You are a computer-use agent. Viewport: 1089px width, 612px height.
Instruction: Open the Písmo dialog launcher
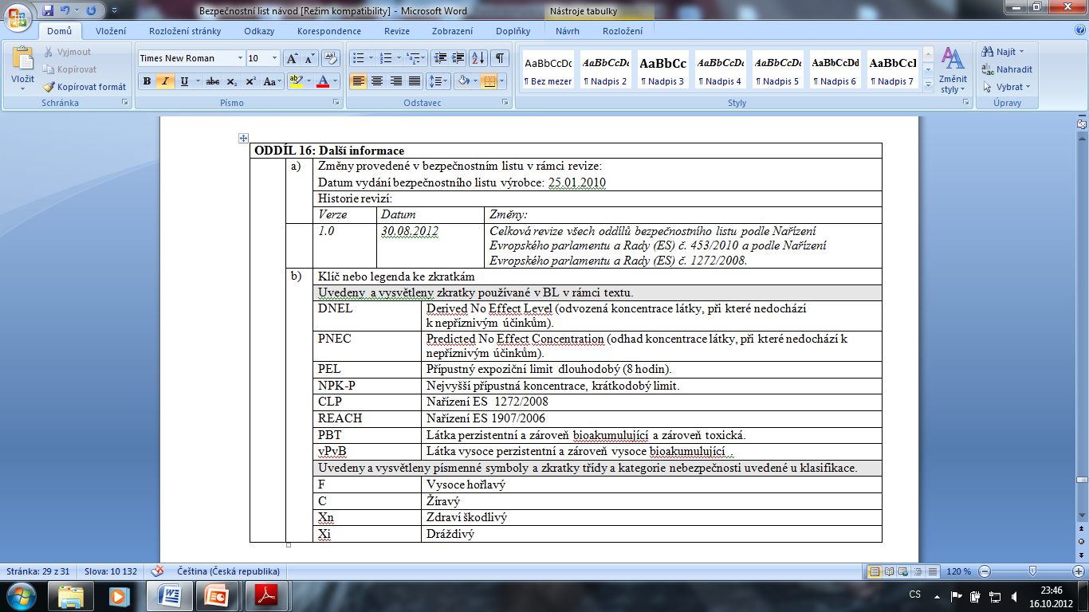(x=336, y=104)
